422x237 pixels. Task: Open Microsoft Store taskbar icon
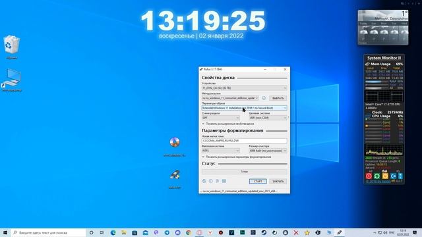(x=135, y=232)
